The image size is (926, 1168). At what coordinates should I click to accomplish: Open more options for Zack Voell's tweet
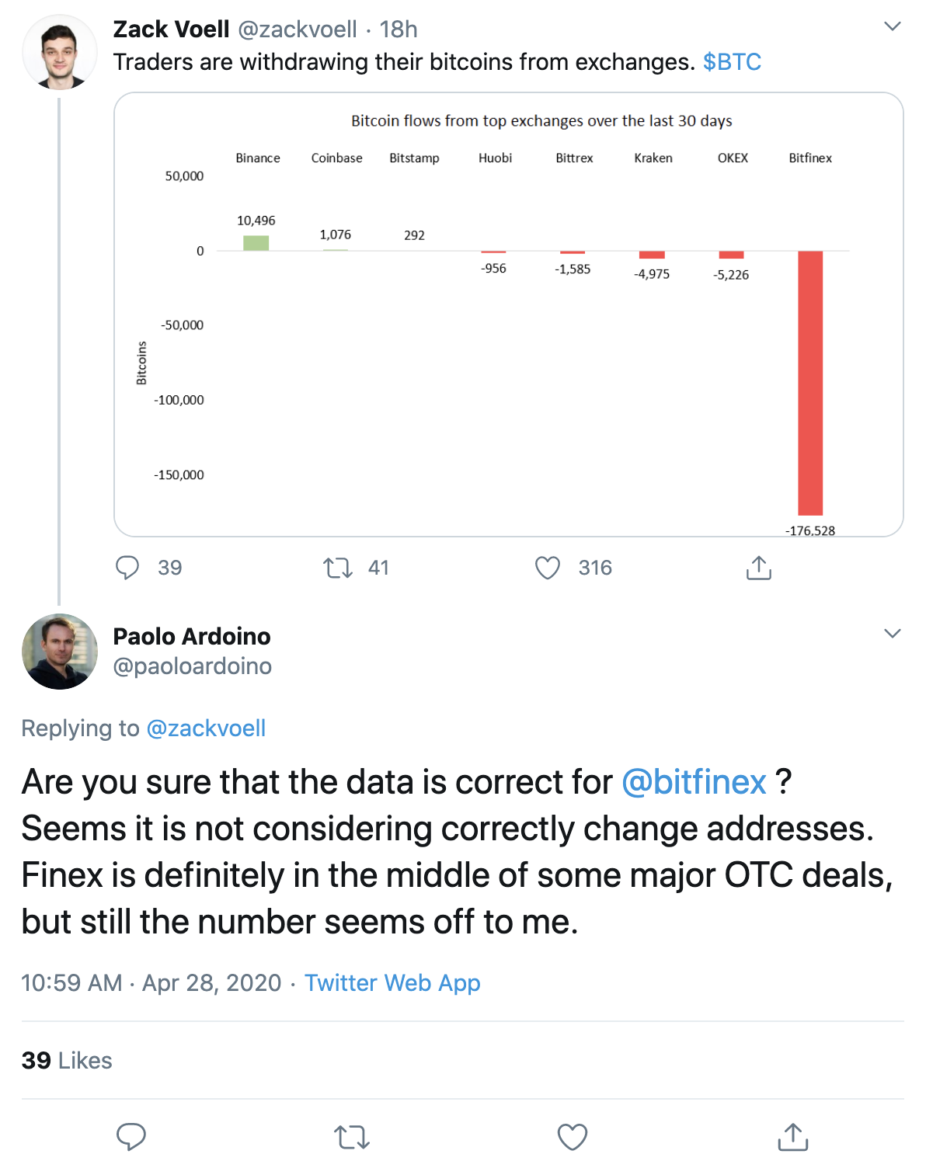tap(893, 26)
